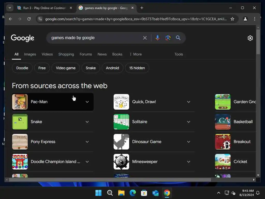Go back to the previous page
This screenshot has width=265, height=199.
click(10, 19)
